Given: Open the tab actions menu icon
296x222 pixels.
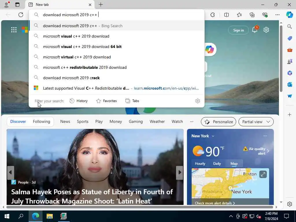Looking at the screenshot, I should click(17, 5).
